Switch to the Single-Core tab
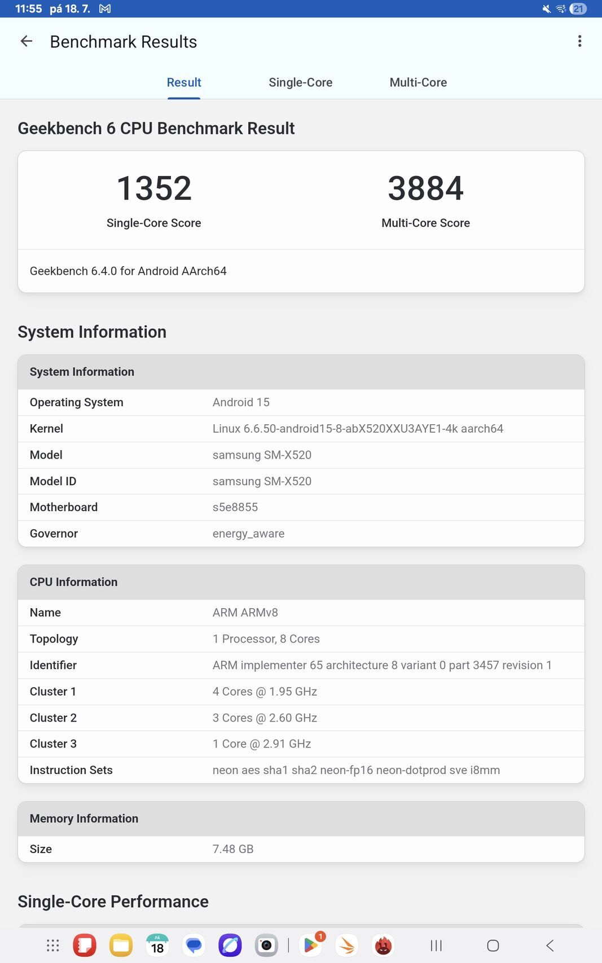 coord(300,82)
